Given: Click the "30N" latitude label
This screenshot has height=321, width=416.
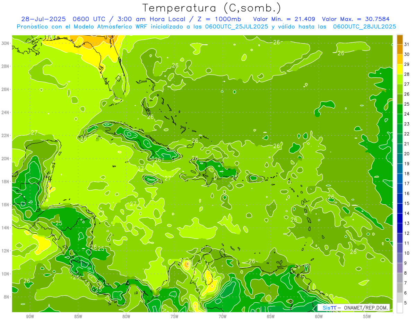Looking at the screenshot, I should (5, 43).
